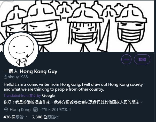Click the Hong Kong location text
Image resolution: width=156 pixels, height=122 pixels.
pos(20,110)
